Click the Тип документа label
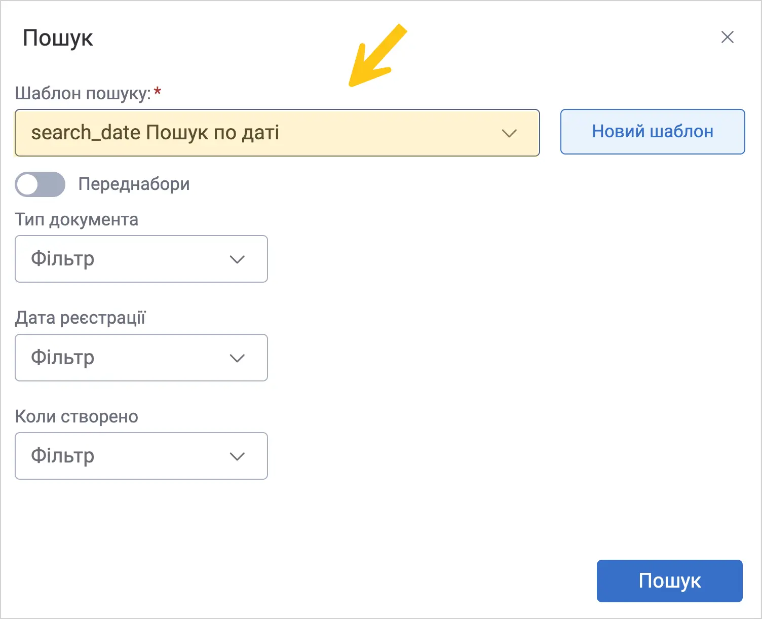This screenshot has width=762, height=619. coord(77,220)
